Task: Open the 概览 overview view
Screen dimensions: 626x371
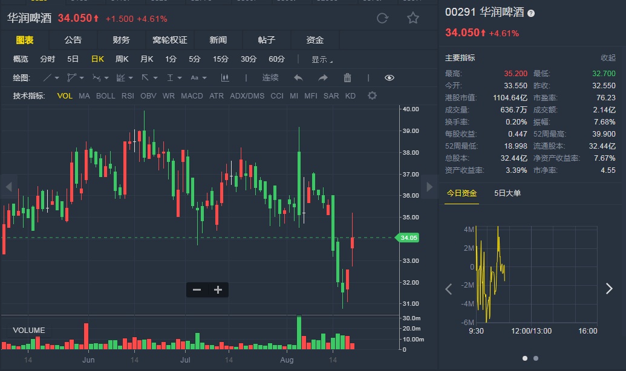Action: pos(21,59)
